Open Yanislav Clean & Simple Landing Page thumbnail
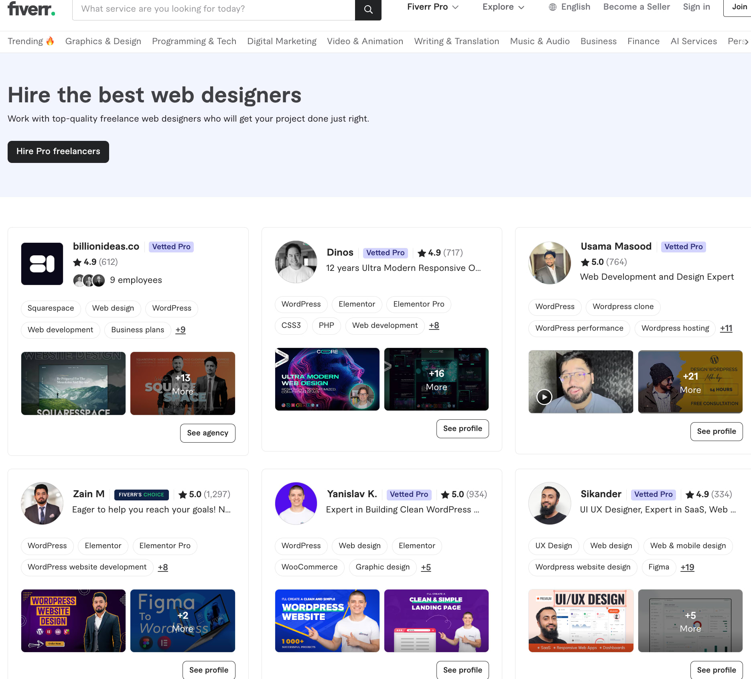Screen dimensions: 751x679 tap(436, 621)
